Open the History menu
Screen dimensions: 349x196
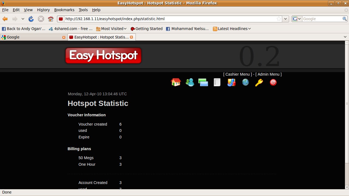pyautogui.click(x=43, y=10)
